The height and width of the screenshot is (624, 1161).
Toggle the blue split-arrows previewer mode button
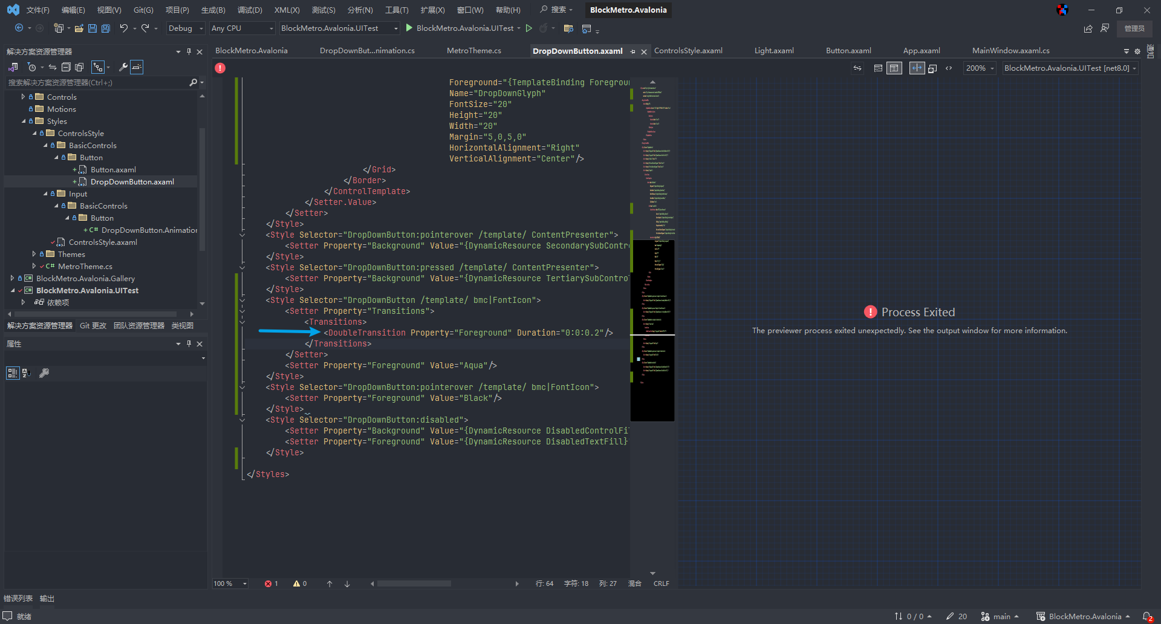click(x=917, y=68)
